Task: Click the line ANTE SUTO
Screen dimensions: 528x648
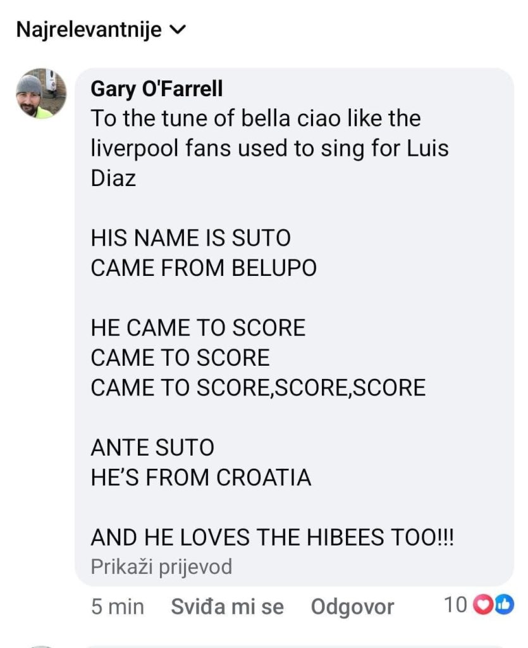Action: pyautogui.click(x=152, y=447)
